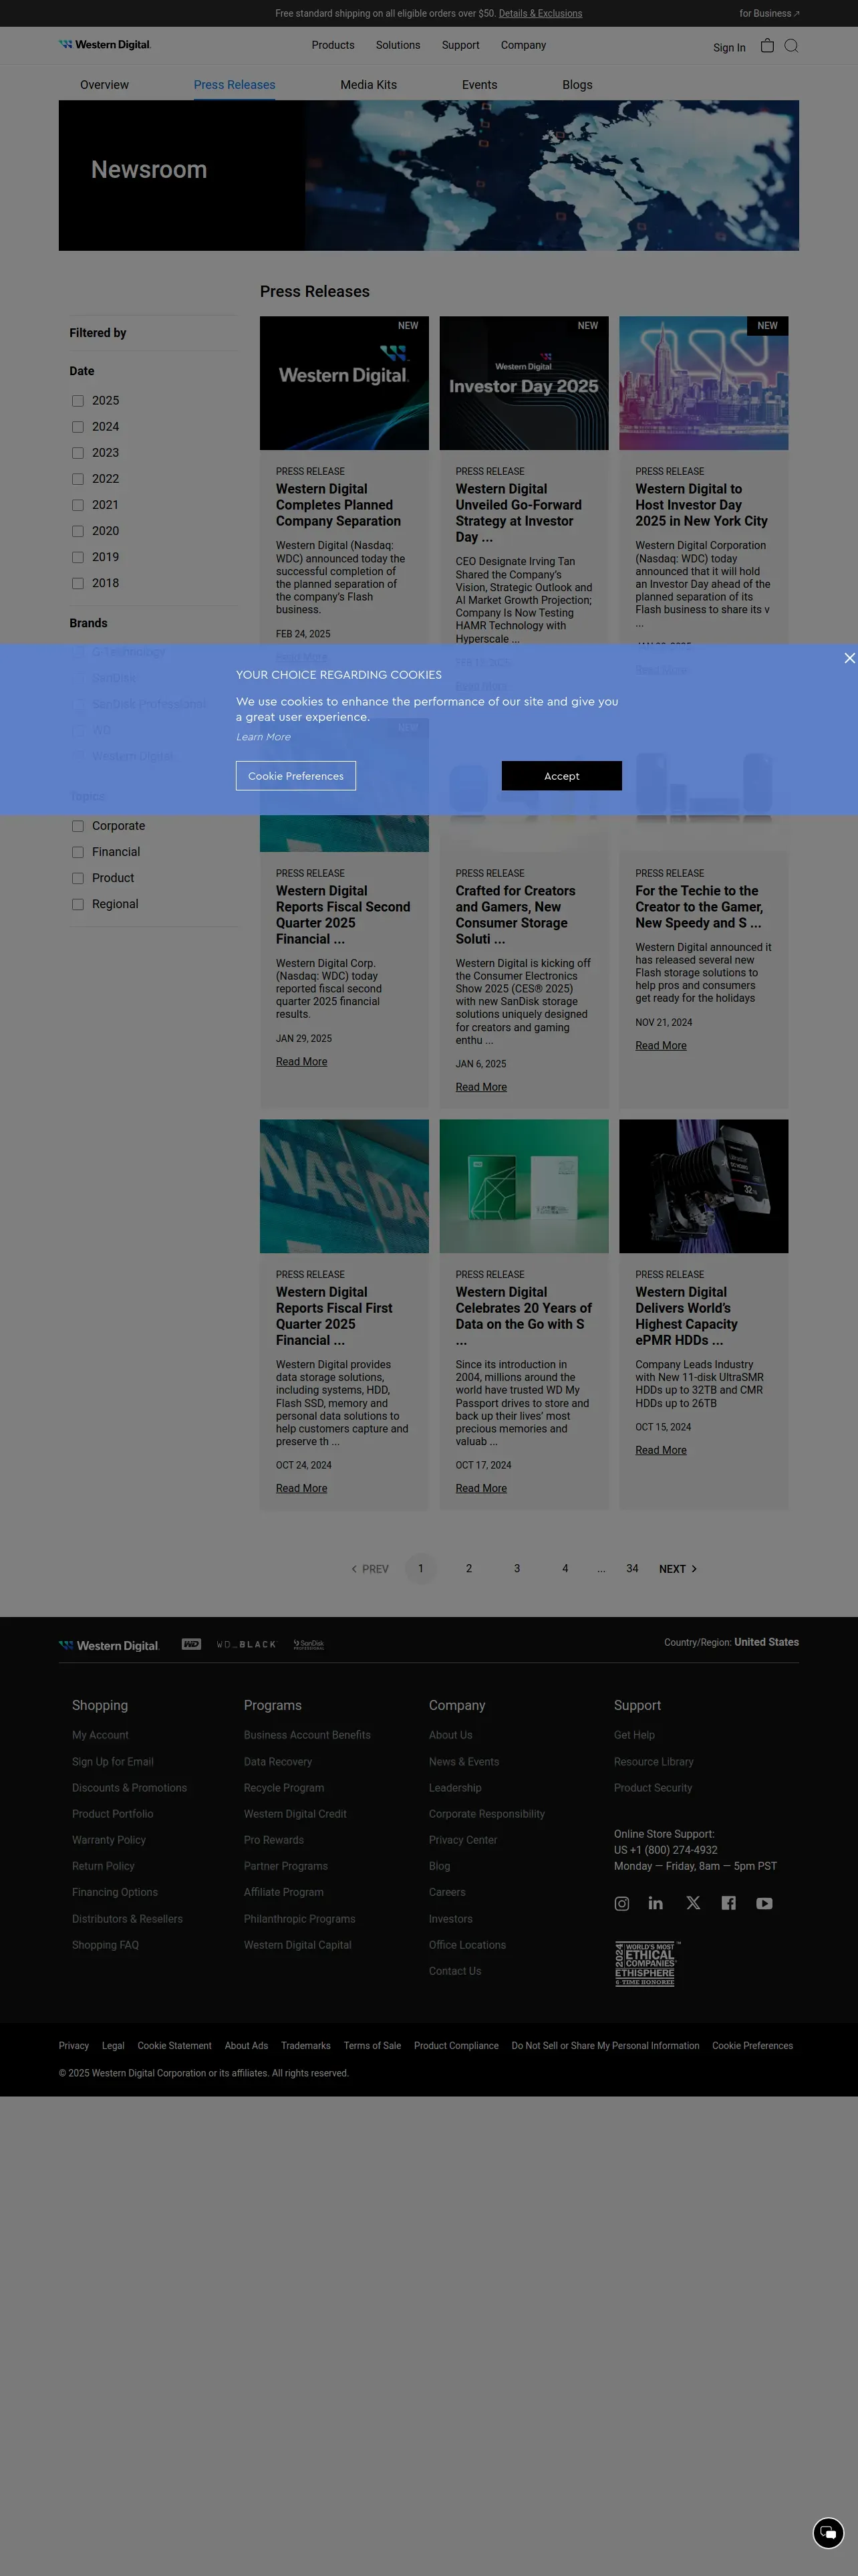
Task: Enable the Corporate topic filter
Action: pyautogui.click(x=78, y=826)
